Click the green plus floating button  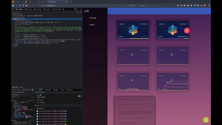click(206, 120)
